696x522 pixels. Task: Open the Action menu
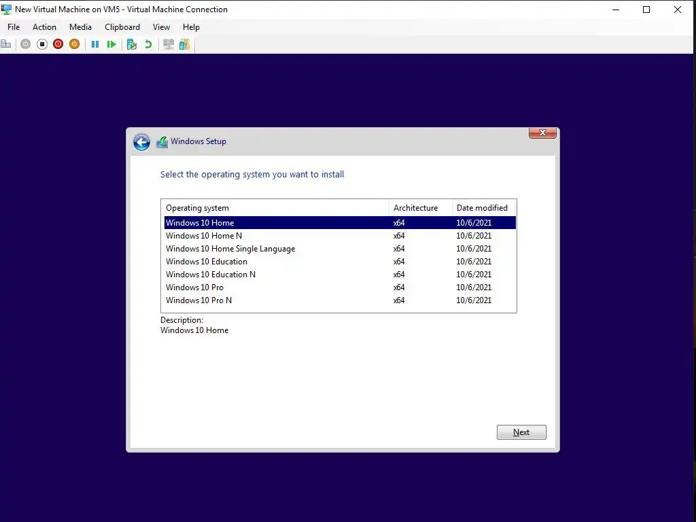[x=44, y=27]
